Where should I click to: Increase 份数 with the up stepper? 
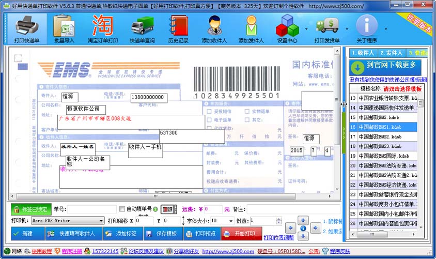(279, 219)
